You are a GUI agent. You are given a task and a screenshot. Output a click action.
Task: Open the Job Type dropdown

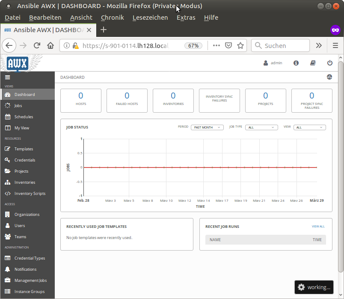pos(261,127)
